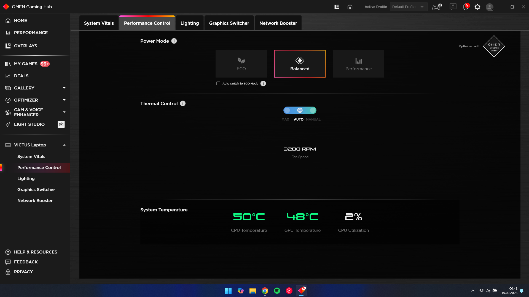Select Performance power mode
Screen dimensions: 529x297
coord(359,64)
